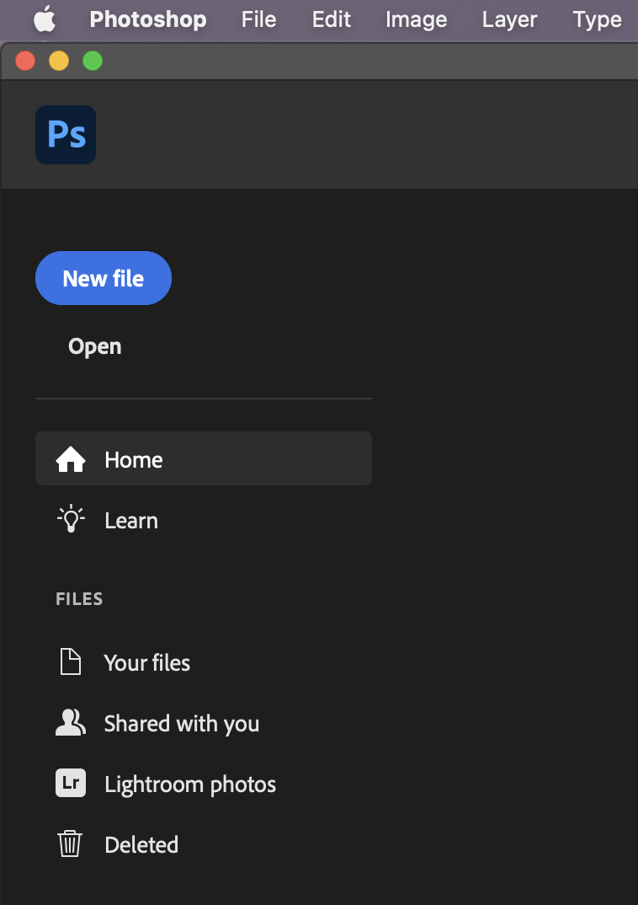Image resolution: width=638 pixels, height=905 pixels.
Task: Minimize the window with yellow button
Action: coord(59,61)
